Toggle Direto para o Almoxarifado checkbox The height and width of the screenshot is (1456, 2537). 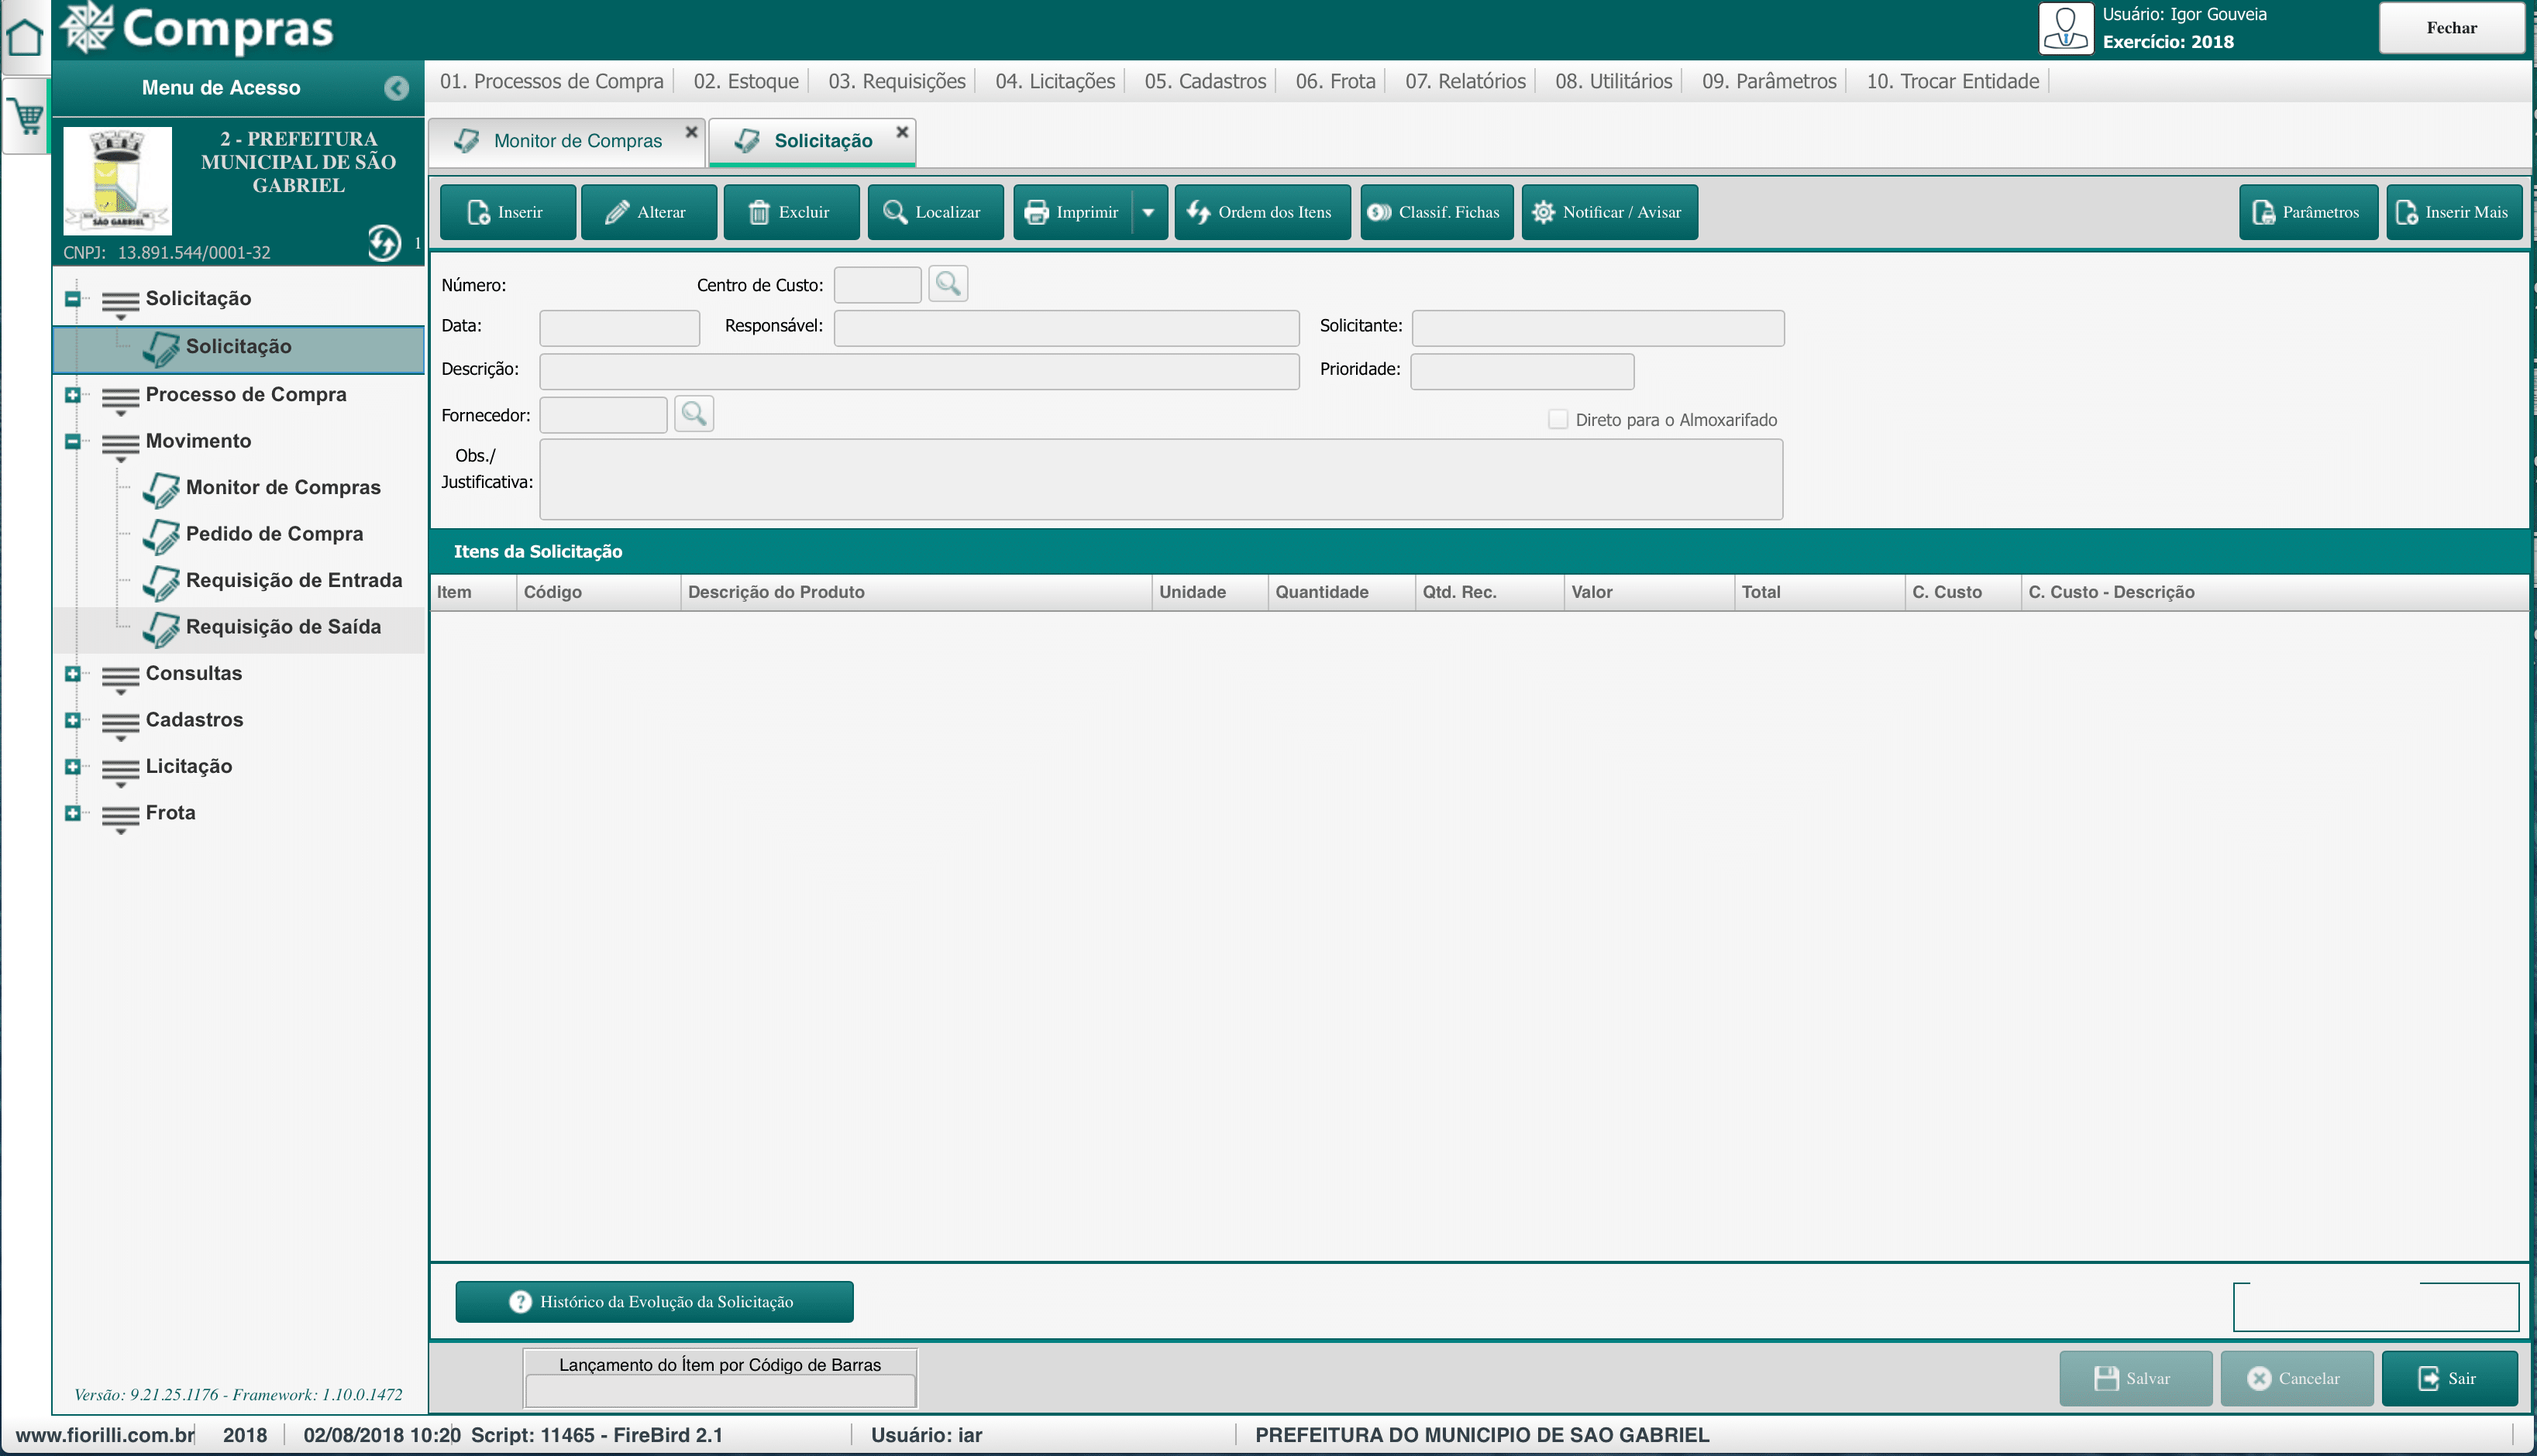click(x=1558, y=420)
